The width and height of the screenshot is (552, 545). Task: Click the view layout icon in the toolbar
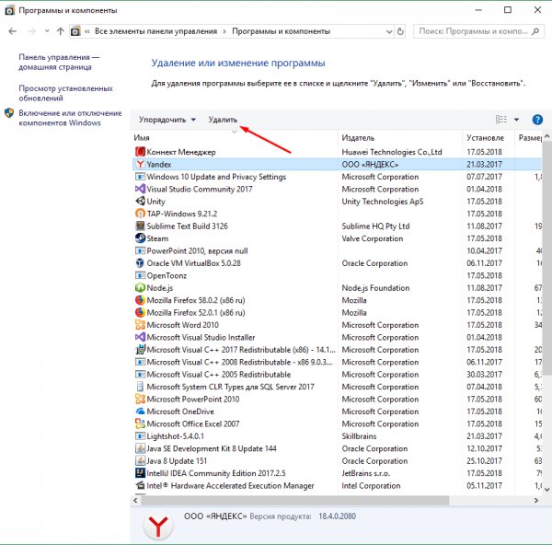click(x=501, y=120)
